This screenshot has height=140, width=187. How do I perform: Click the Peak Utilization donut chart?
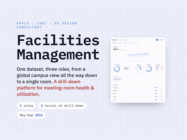[149, 69]
